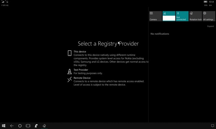The height and width of the screenshot is (129, 216).
Task: Choose the Test Provider option
Action: coord(85,72)
